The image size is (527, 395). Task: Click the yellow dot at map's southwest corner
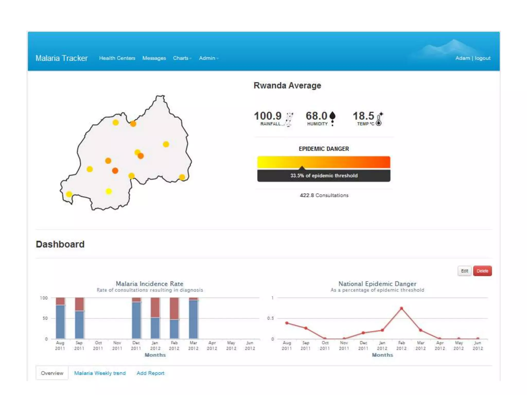point(69,194)
